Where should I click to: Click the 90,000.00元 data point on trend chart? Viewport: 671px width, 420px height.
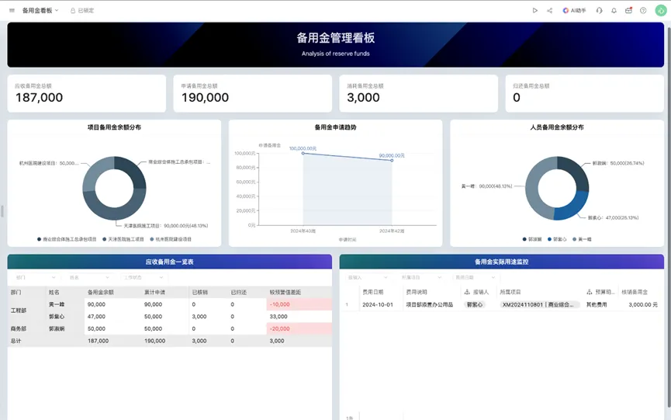tap(392, 160)
